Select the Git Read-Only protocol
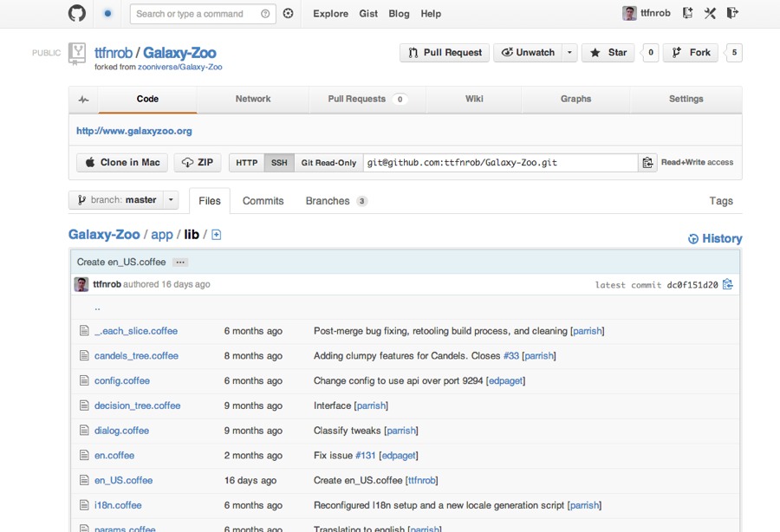 click(x=328, y=163)
